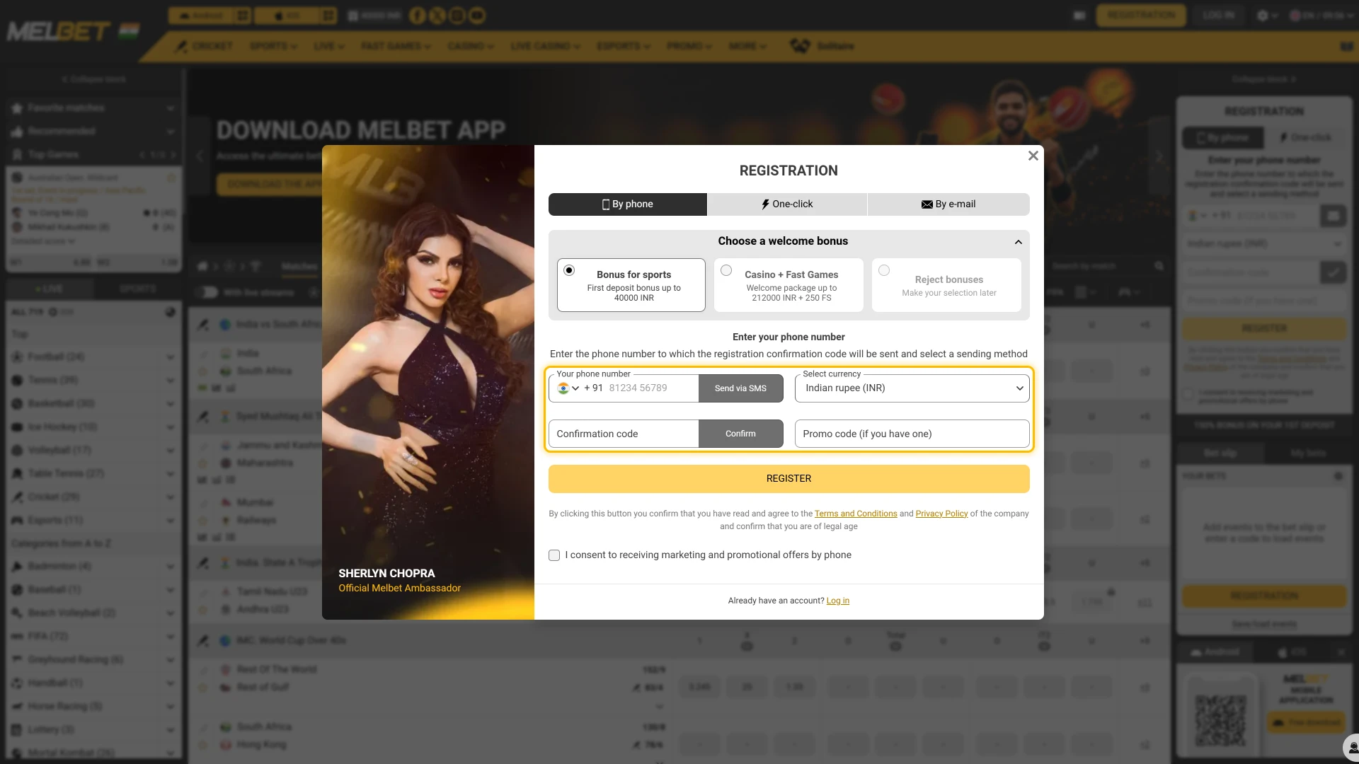This screenshot has width=1359, height=764.
Task: Click the search icon in the matches panel
Action: pyautogui.click(x=1159, y=266)
